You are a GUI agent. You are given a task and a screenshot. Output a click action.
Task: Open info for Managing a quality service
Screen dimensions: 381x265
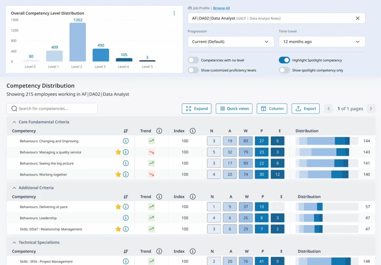pos(126,152)
